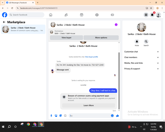165x132 pixels.
Task: Click the shield scam warning icon
Action: [64, 97]
